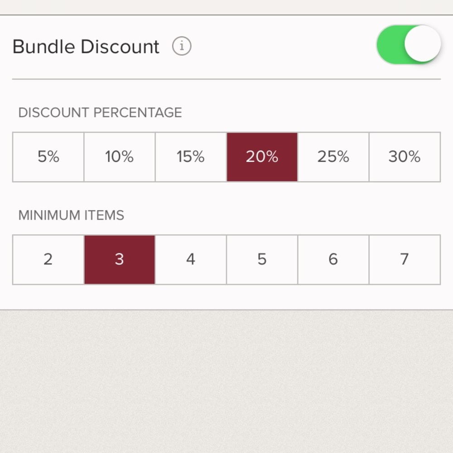The height and width of the screenshot is (453, 453).
Task: Select the 10% discount option
Action: click(119, 157)
